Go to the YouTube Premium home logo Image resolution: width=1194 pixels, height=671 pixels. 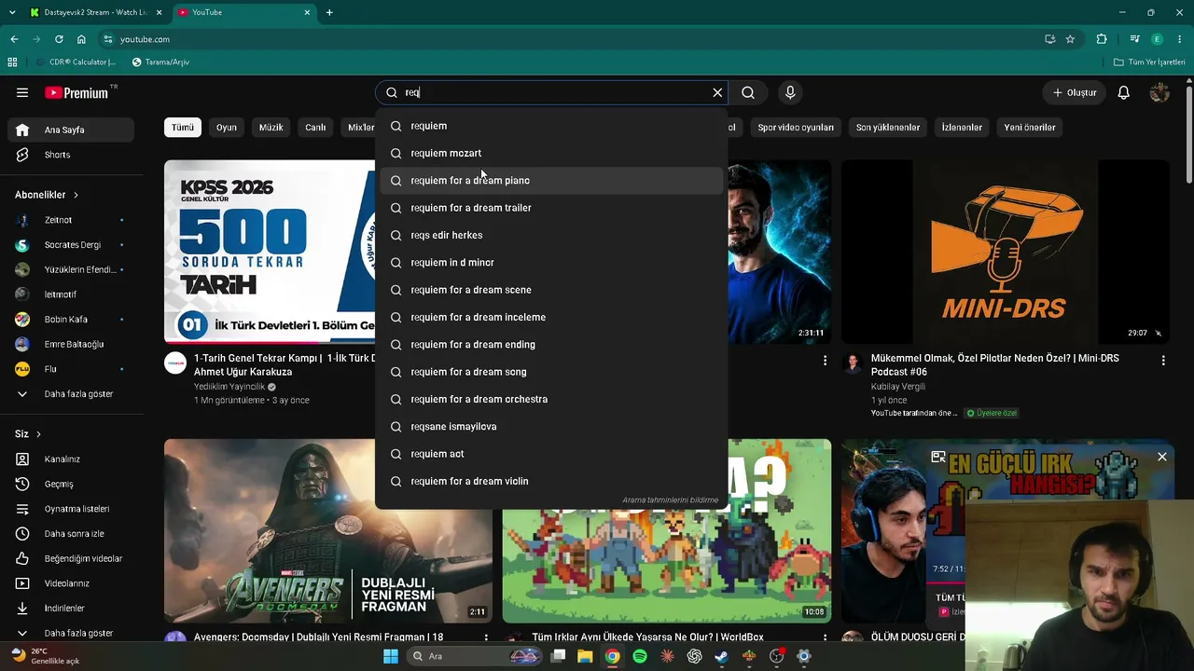click(76, 92)
